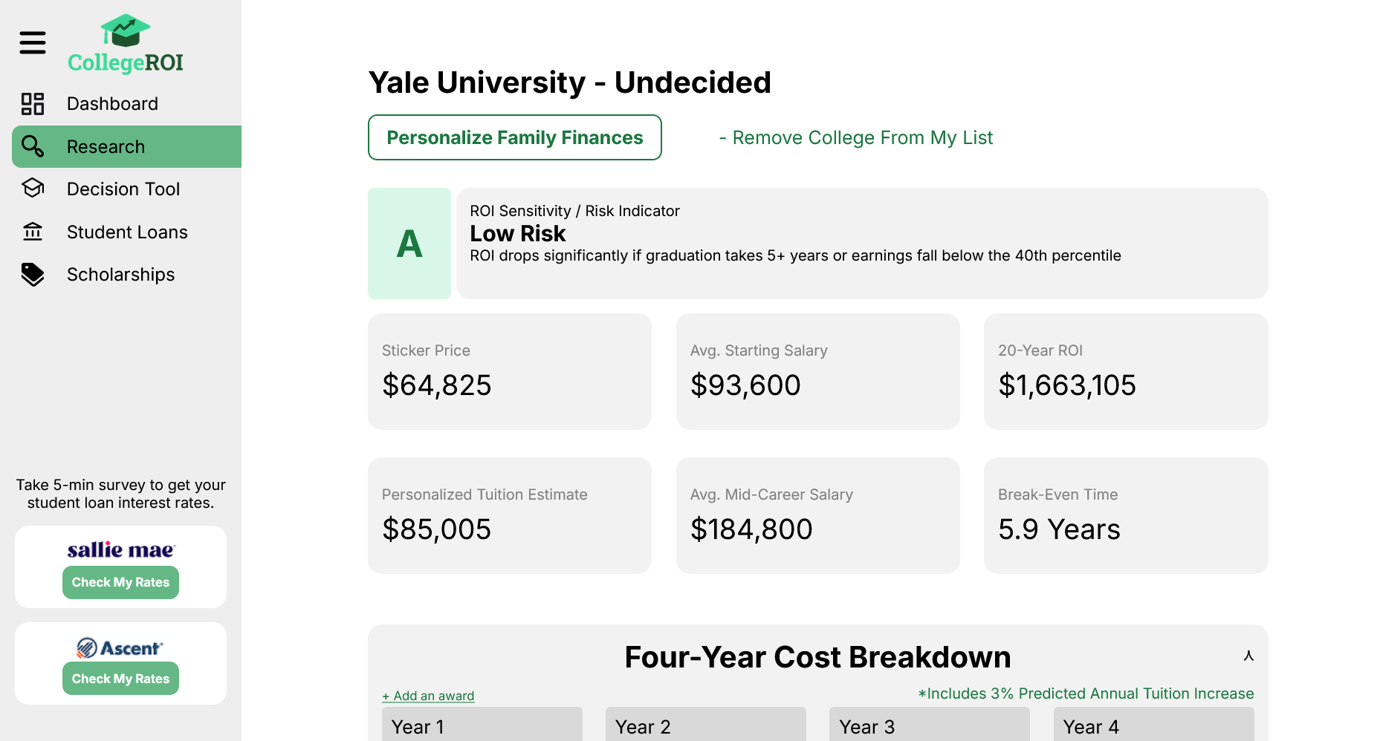Click the Dashboard grid icon
Screen dimensions: 1380x741
point(33,104)
